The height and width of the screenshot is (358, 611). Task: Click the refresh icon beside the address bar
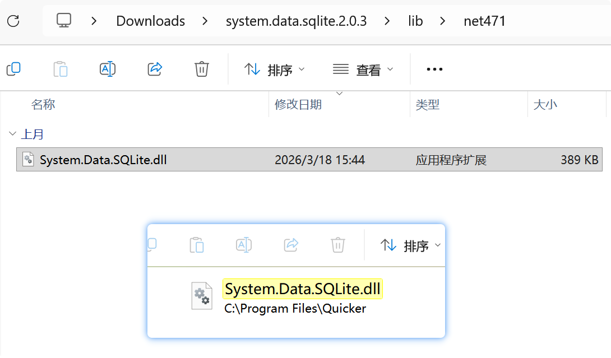[x=13, y=21]
